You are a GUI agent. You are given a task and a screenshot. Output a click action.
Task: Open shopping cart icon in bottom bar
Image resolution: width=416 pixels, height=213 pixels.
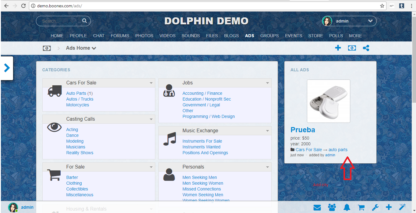coord(361,208)
